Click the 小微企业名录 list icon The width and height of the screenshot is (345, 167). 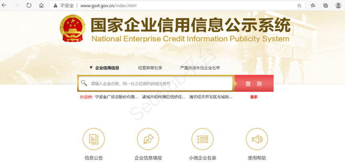coord(202,139)
